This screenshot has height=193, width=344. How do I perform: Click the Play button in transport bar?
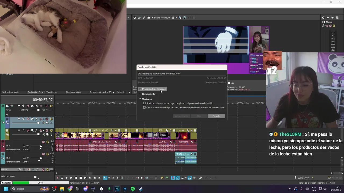click(71, 178)
